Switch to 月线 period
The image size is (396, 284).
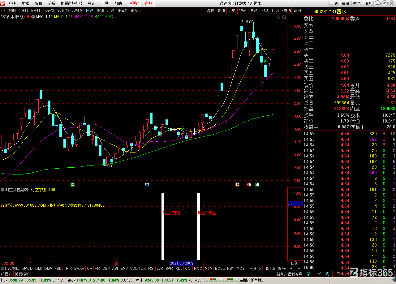click(110, 11)
